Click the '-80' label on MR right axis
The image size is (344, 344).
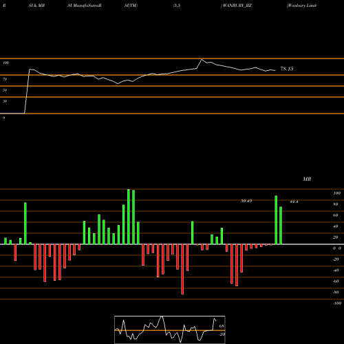pos(336,292)
